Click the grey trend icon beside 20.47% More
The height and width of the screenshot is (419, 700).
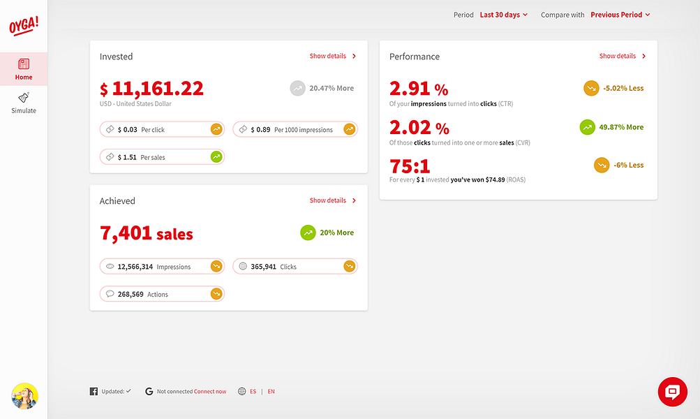point(298,88)
